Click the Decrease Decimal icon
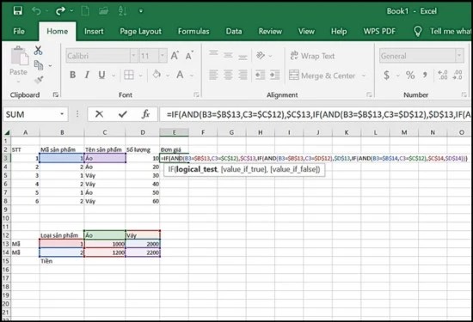Image resolution: width=473 pixels, height=322 pixels. (458, 75)
